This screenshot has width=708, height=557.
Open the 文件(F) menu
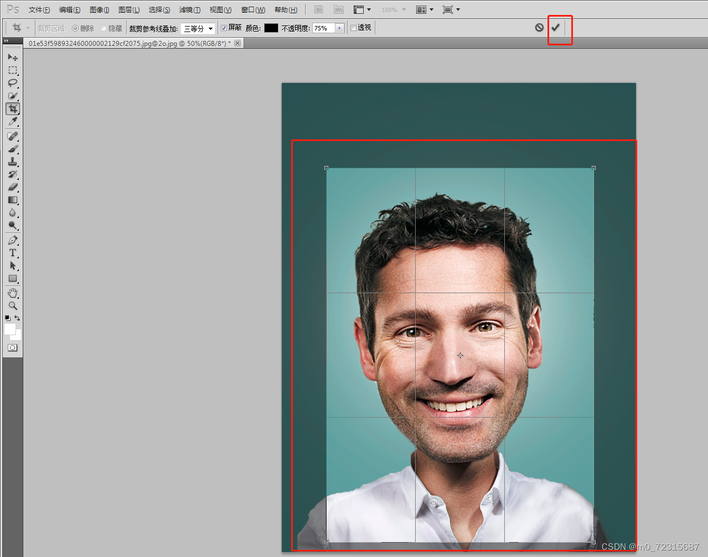[39, 10]
